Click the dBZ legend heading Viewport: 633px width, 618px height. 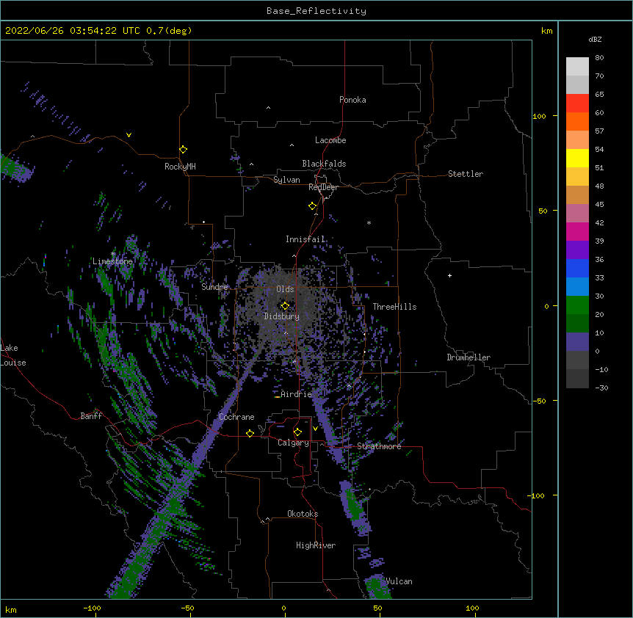595,39
